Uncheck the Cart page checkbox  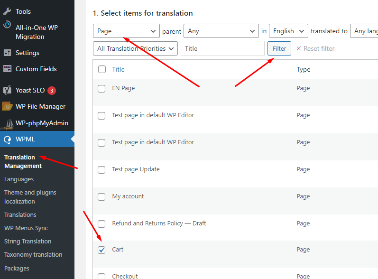coord(101,250)
